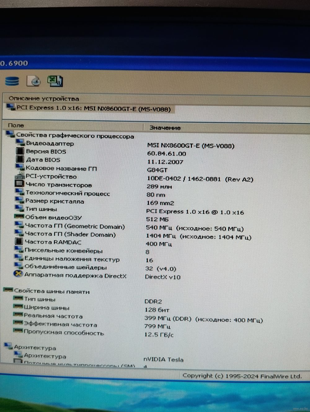Select the Ширина шины row

[x=46, y=308]
